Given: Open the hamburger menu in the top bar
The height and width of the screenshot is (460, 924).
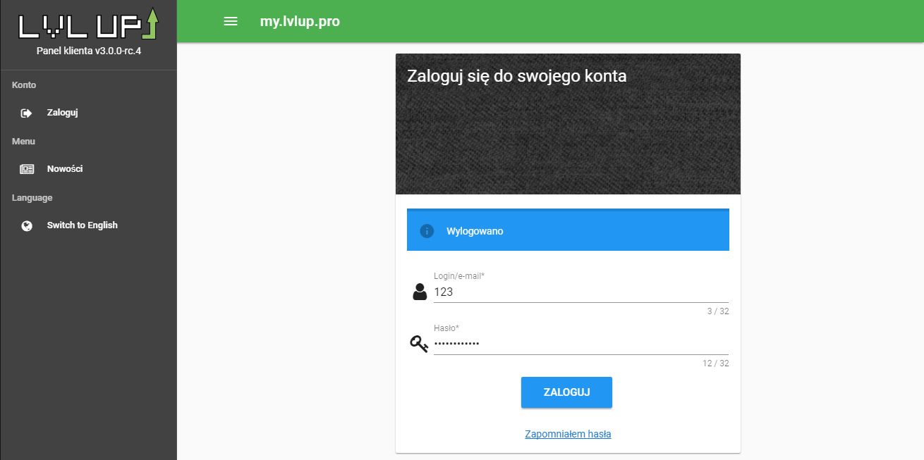Looking at the screenshot, I should (x=231, y=21).
